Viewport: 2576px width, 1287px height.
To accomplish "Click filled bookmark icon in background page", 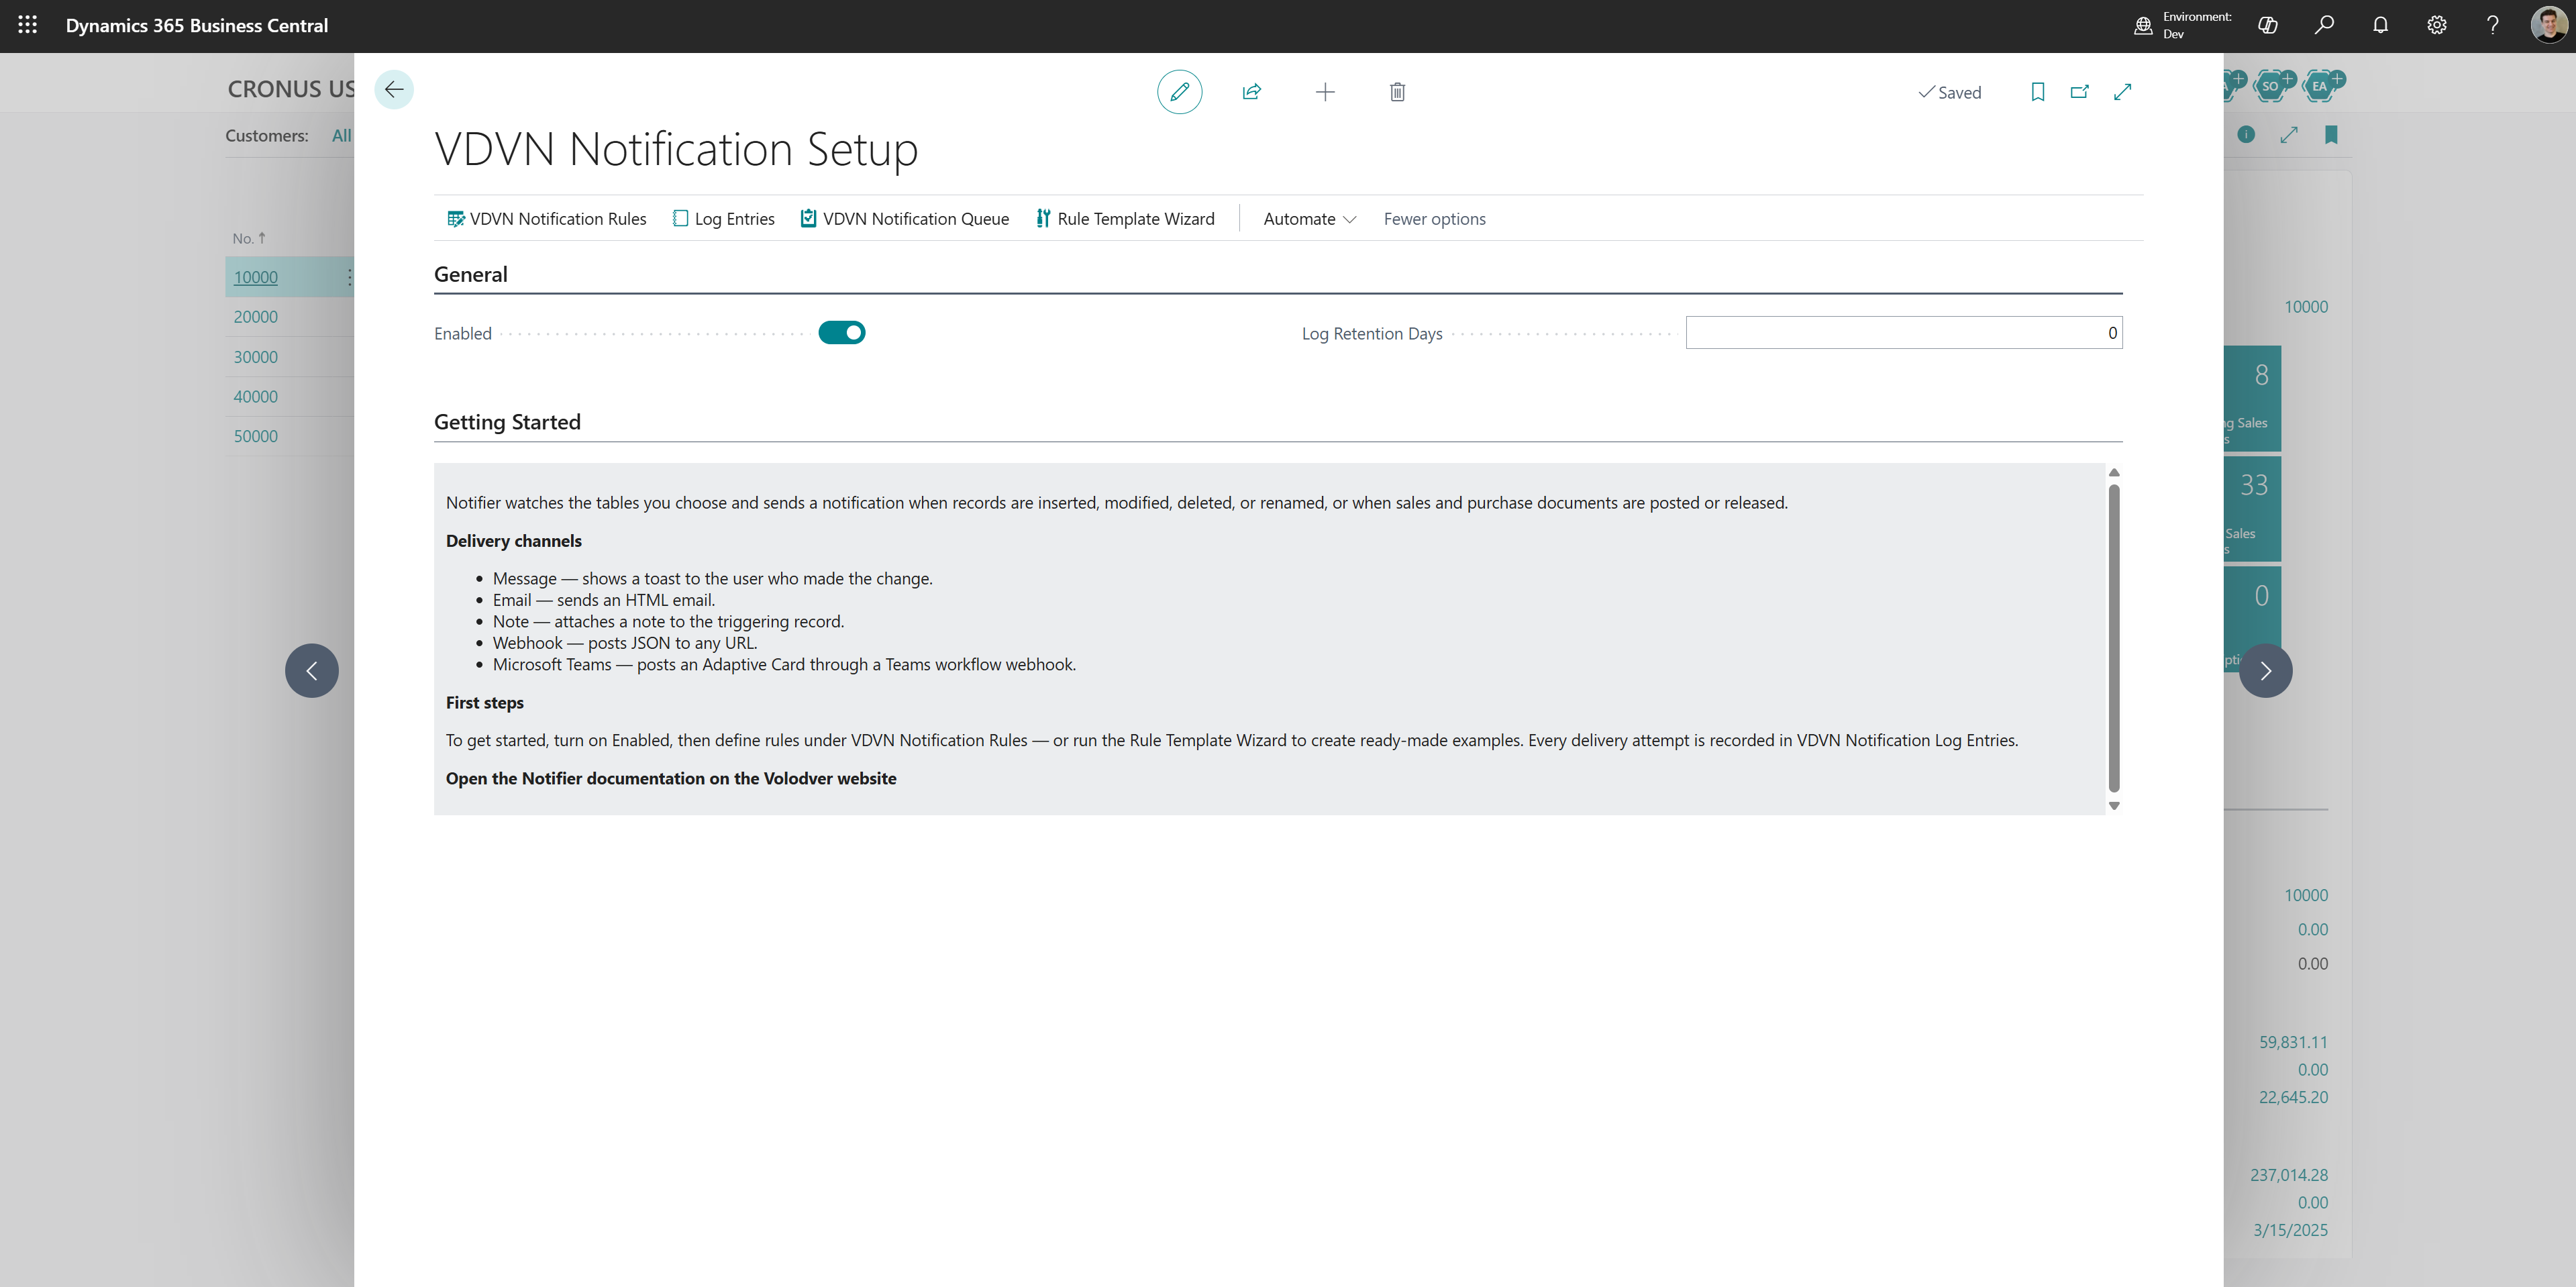I will (2331, 134).
